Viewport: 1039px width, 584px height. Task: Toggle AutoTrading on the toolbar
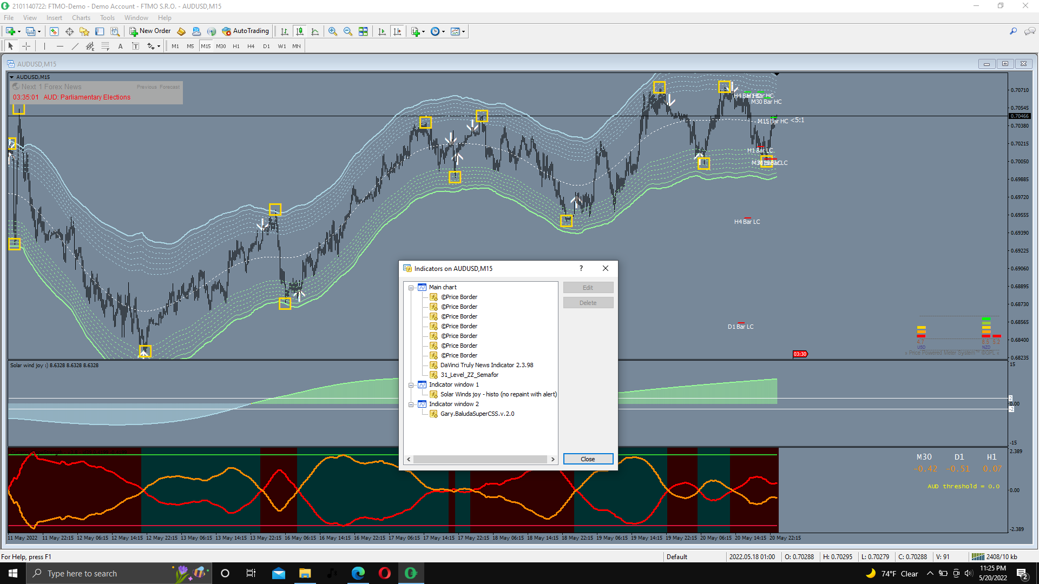[245, 31]
